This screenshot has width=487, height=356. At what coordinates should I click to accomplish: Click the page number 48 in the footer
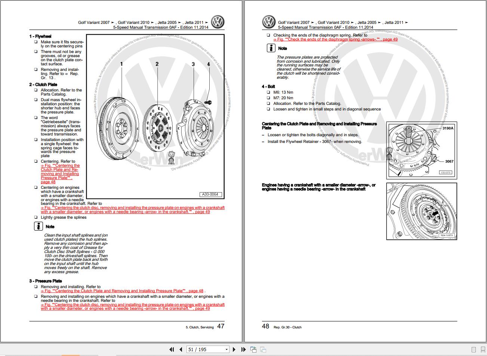(x=265, y=326)
